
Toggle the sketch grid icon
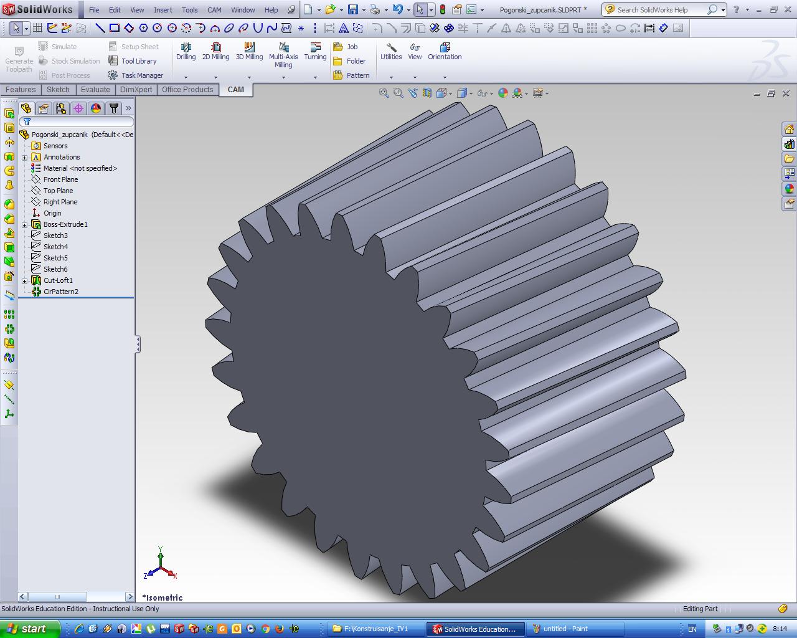click(x=37, y=28)
